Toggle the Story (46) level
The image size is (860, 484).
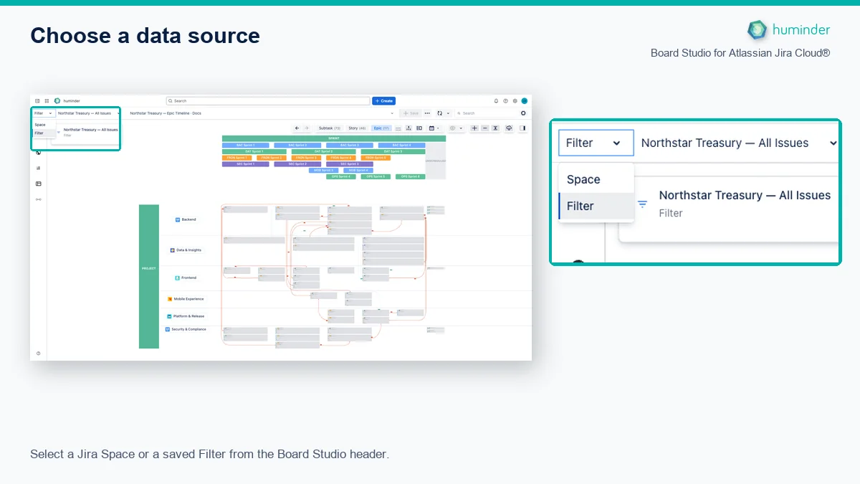click(x=358, y=128)
